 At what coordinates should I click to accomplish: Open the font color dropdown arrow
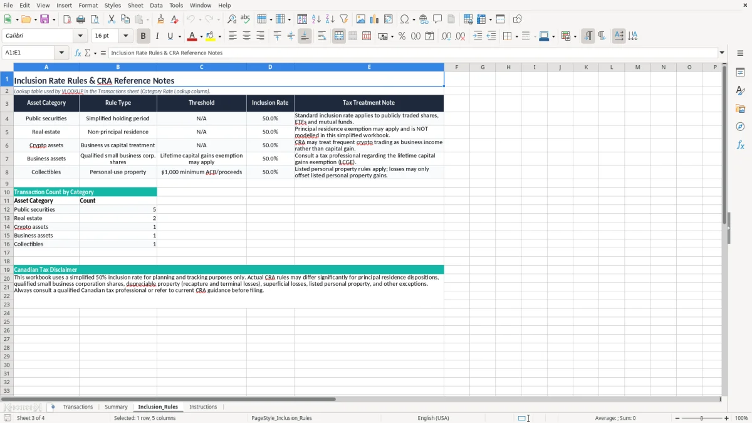coord(201,36)
